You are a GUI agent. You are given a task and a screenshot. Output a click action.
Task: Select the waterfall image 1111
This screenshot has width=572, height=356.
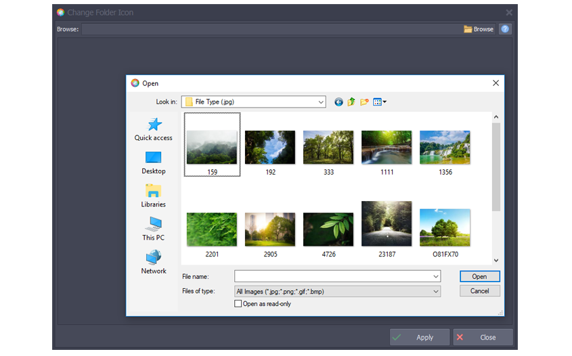tap(387, 148)
